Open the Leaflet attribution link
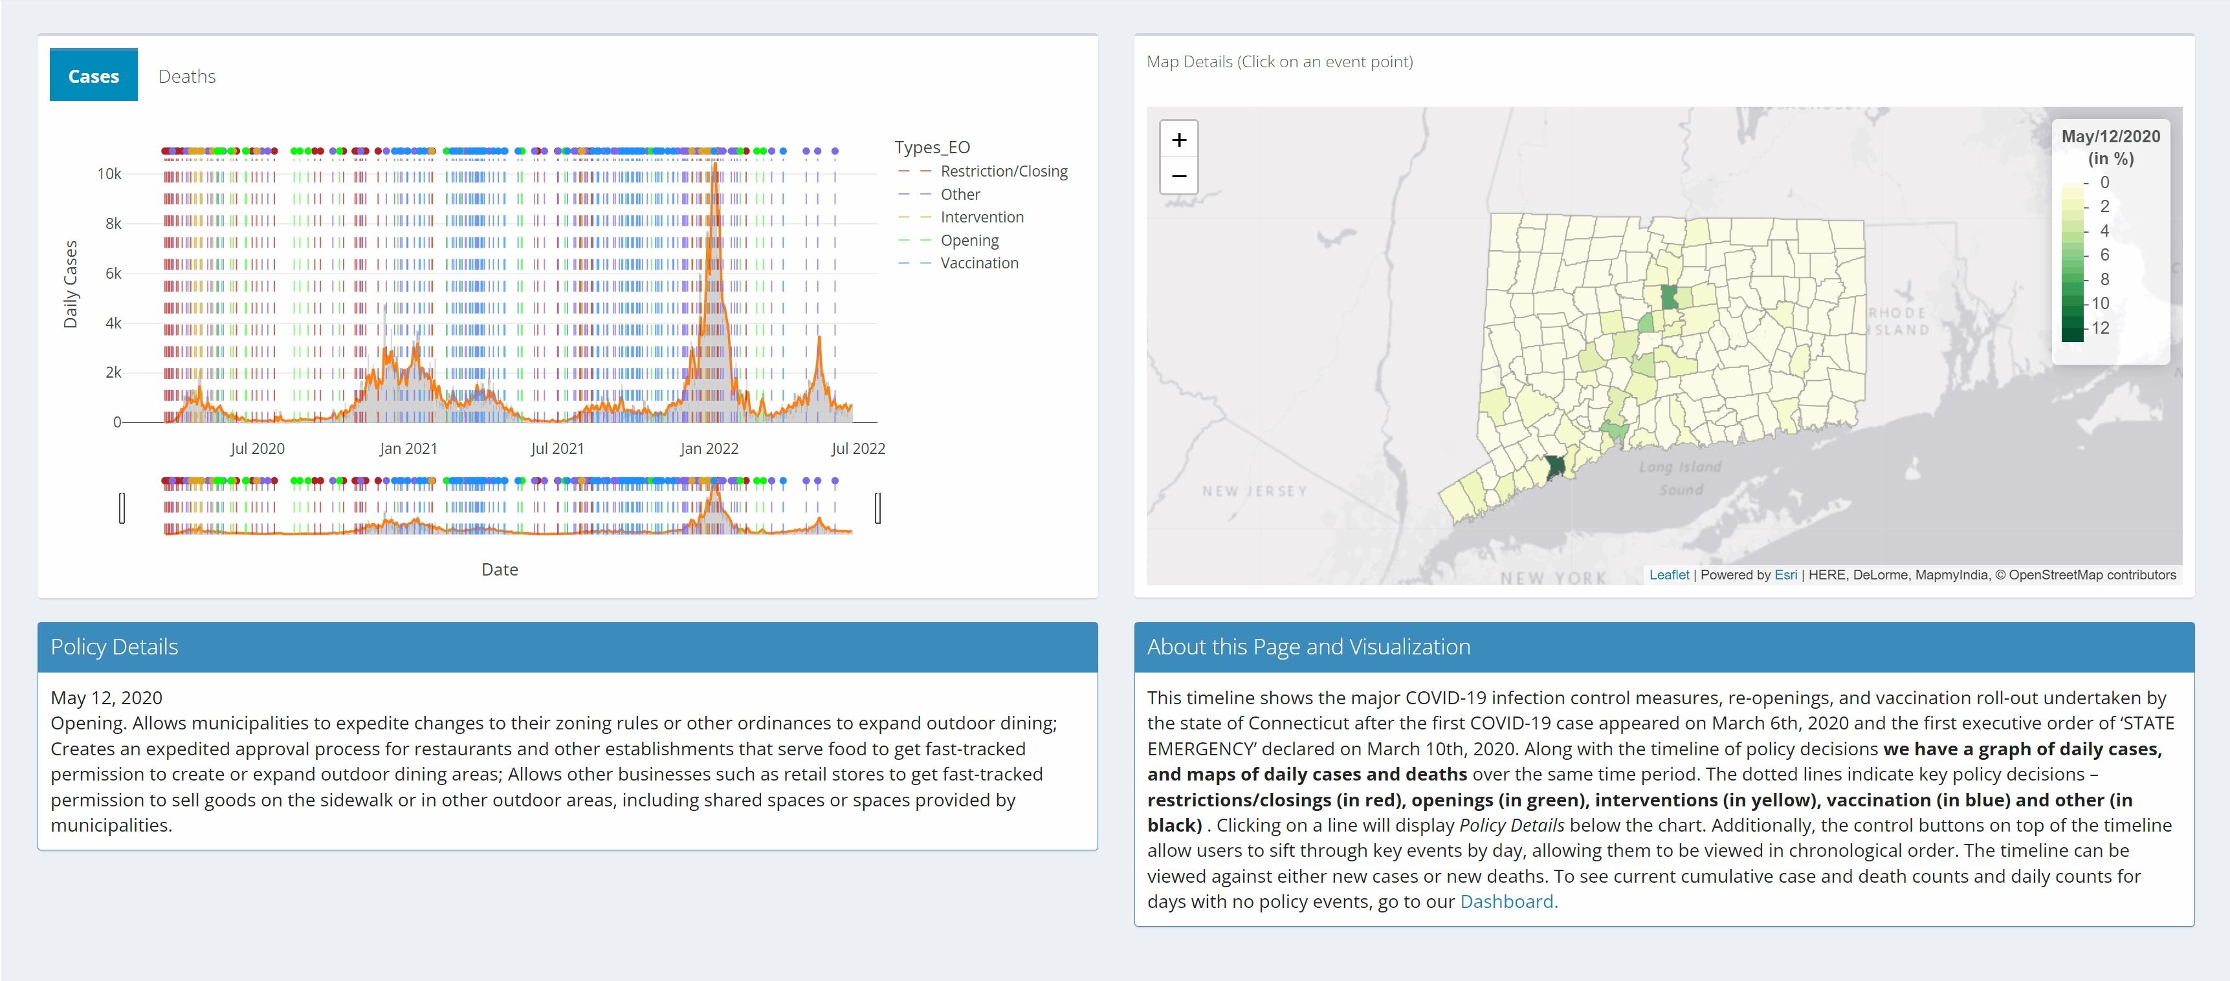Screen dimensions: 2230x981 pos(1668,574)
